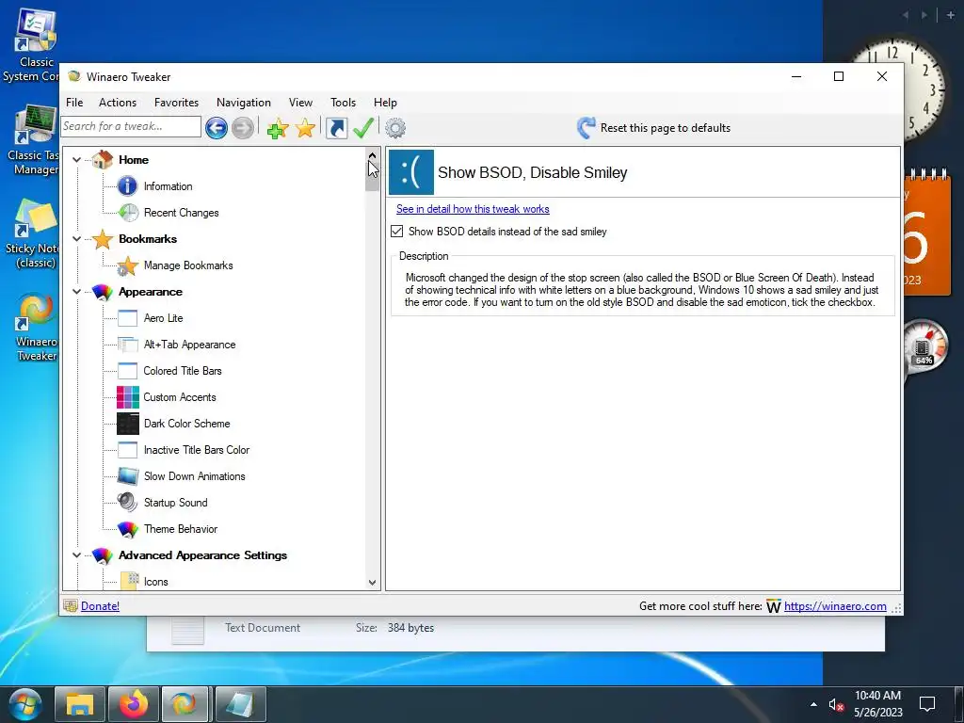Viewport: 964px width, 723px height.
Task: Click the BSOD sad smiley header icon
Action: click(411, 172)
